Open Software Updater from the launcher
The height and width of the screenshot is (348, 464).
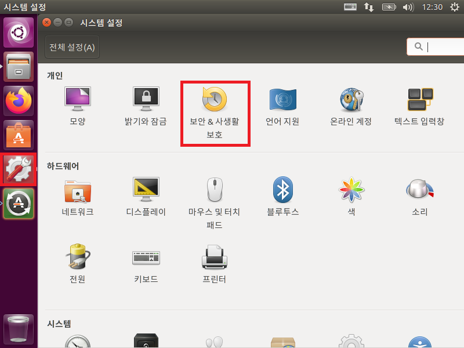click(x=19, y=204)
